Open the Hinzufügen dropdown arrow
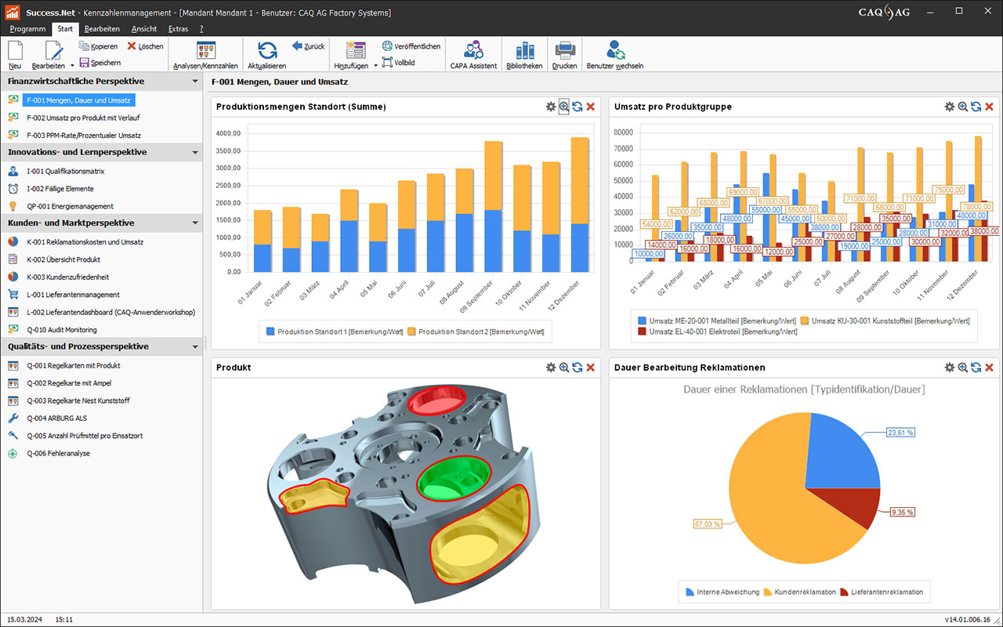1003x627 pixels. coord(375,66)
